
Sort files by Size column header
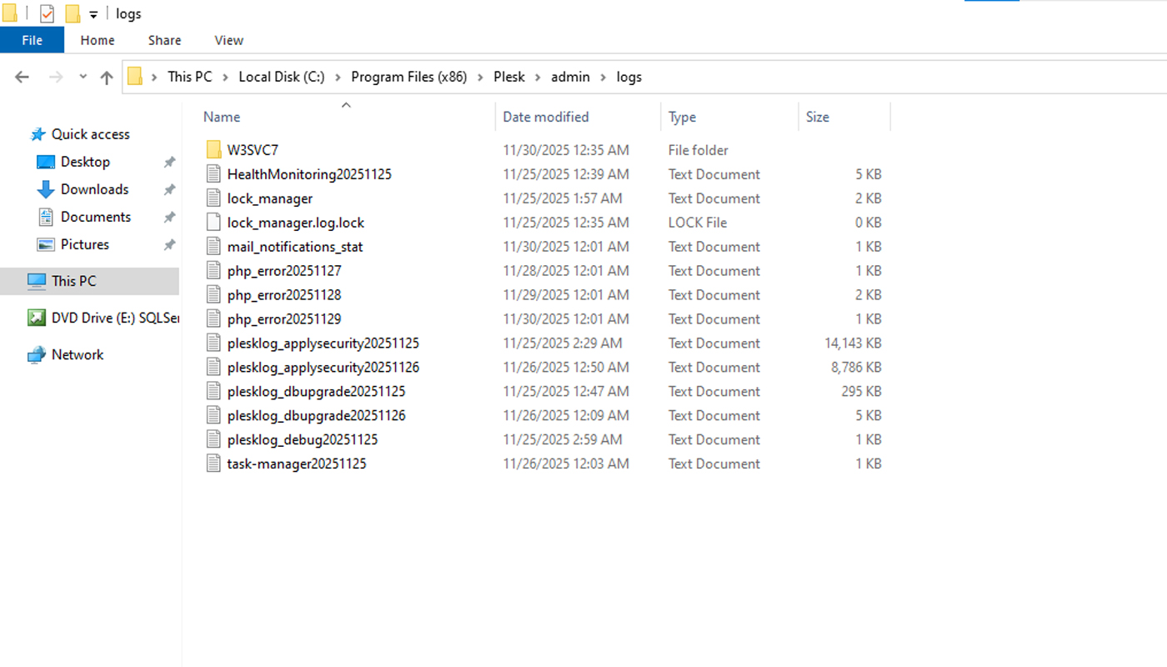coord(817,118)
